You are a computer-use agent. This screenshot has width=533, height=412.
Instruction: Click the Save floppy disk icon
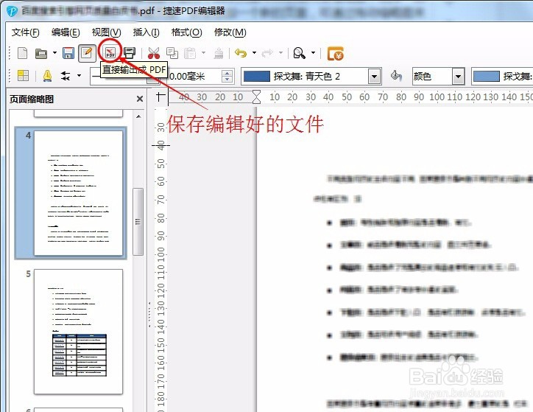click(68, 53)
